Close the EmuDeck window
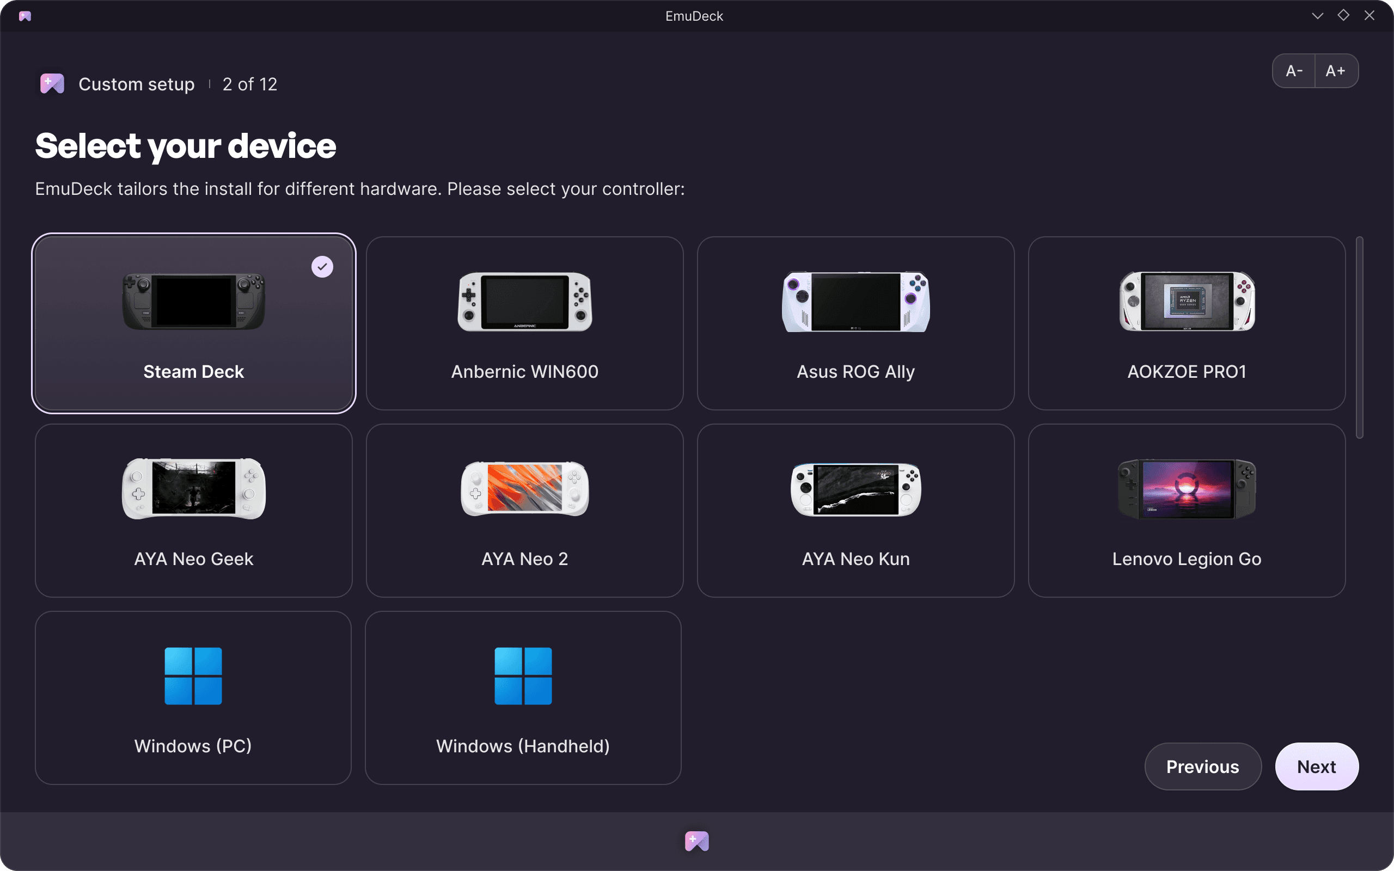 [1369, 16]
